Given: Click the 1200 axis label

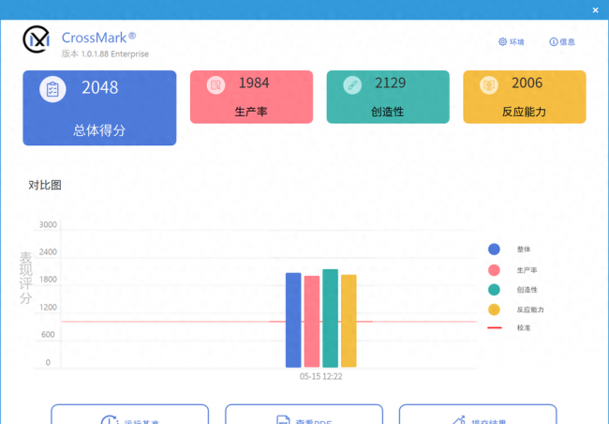Looking at the screenshot, I should pos(48,308).
